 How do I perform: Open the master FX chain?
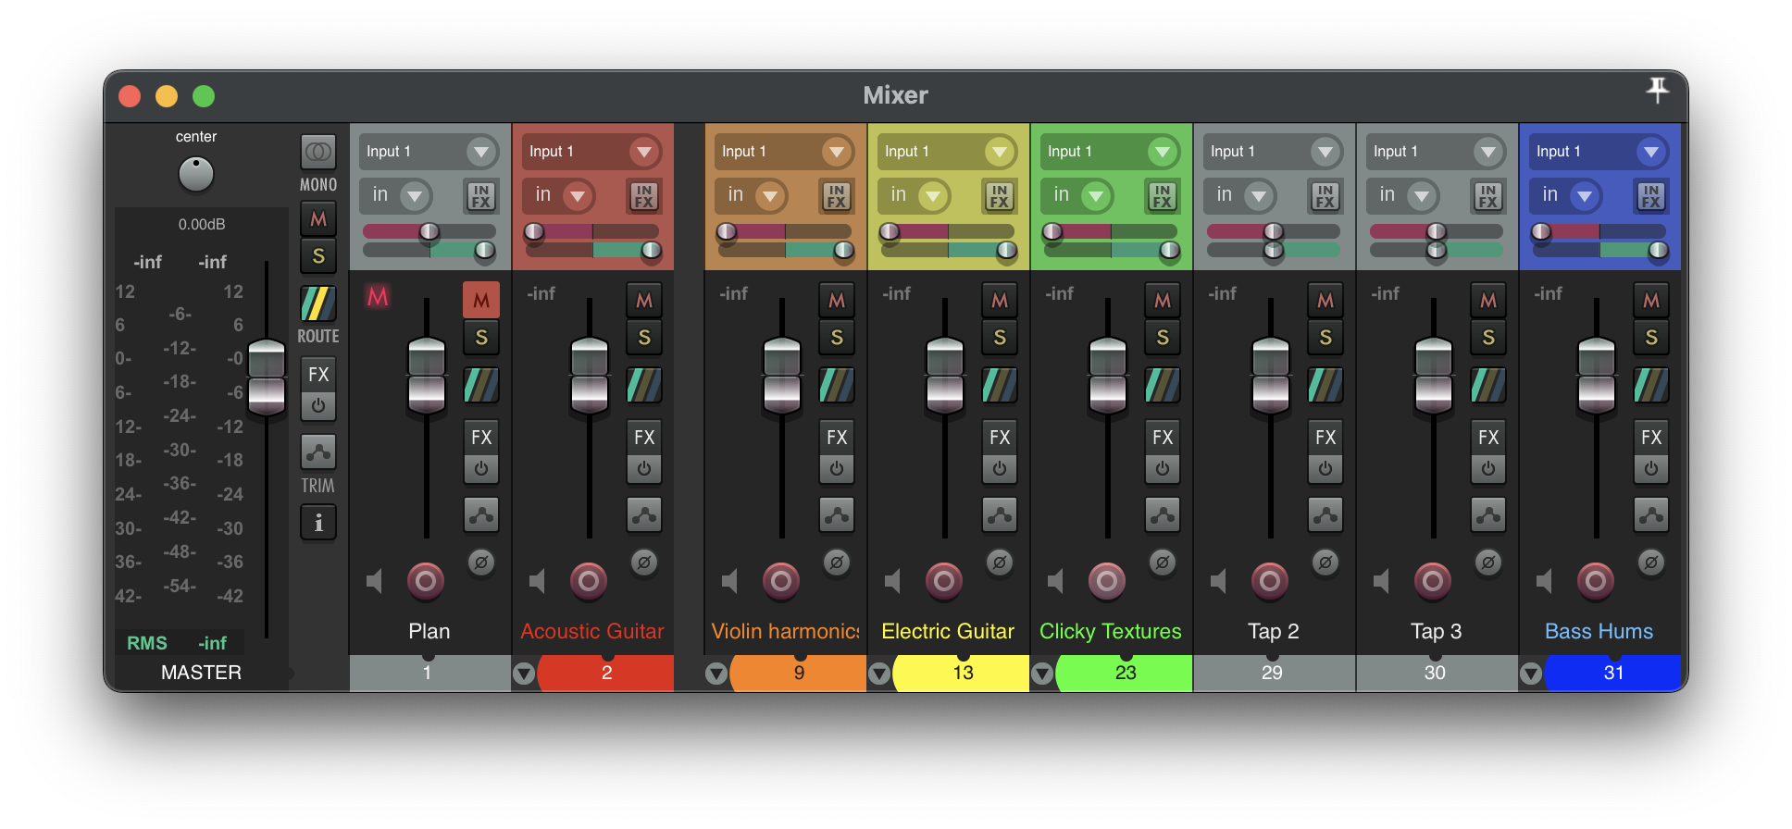318,375
